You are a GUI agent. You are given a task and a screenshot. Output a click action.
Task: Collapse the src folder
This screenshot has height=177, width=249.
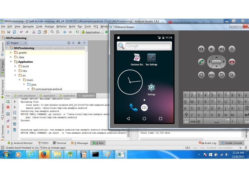tap(15, 75)
